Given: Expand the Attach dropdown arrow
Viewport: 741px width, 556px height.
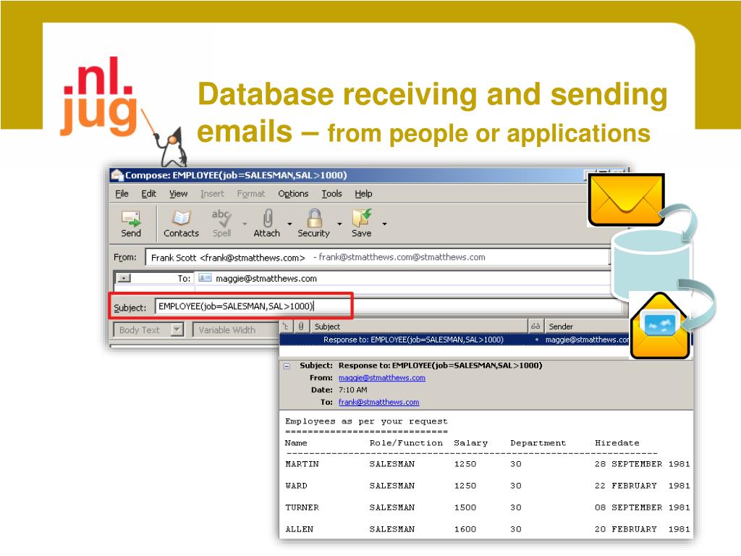Looking at the screenshot, I should (289, 224).
